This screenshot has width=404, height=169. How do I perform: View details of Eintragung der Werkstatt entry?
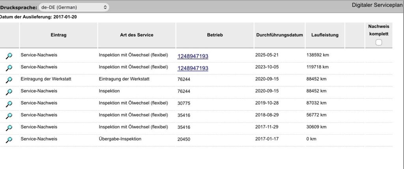[9, 80]
